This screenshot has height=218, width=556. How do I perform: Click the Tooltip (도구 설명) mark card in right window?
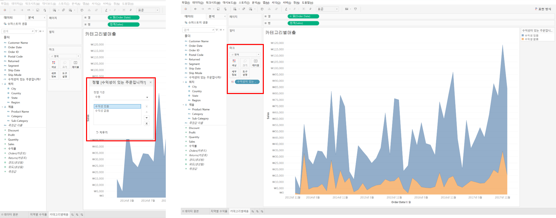[x=245, y=73]
